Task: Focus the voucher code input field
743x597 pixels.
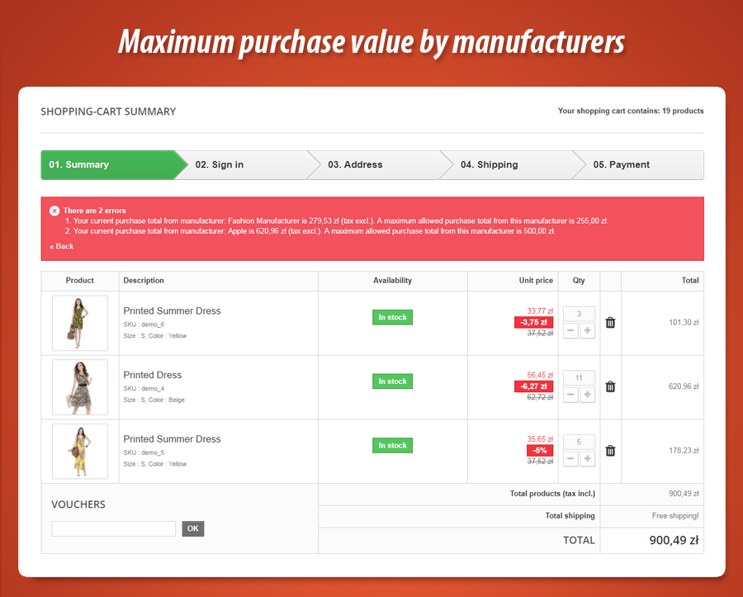Action: pos(113,528)
